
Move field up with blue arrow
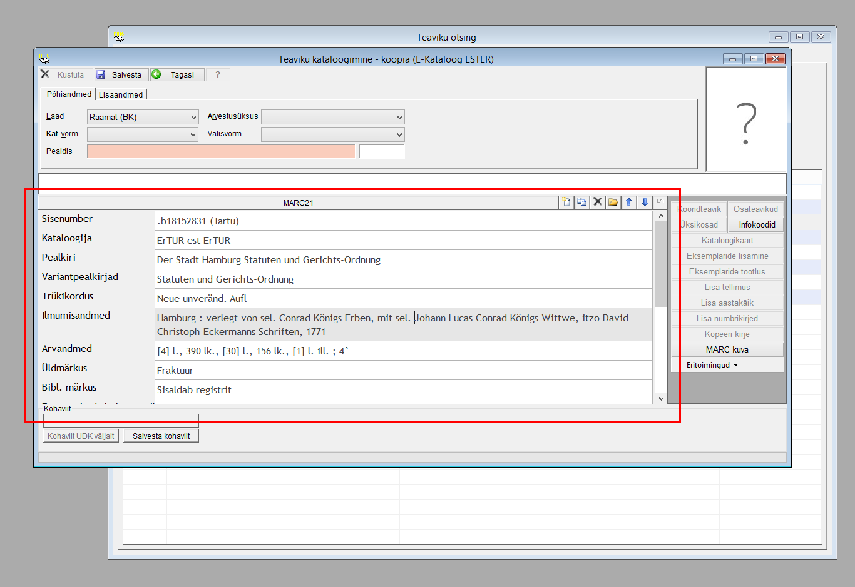pos(629,202)
